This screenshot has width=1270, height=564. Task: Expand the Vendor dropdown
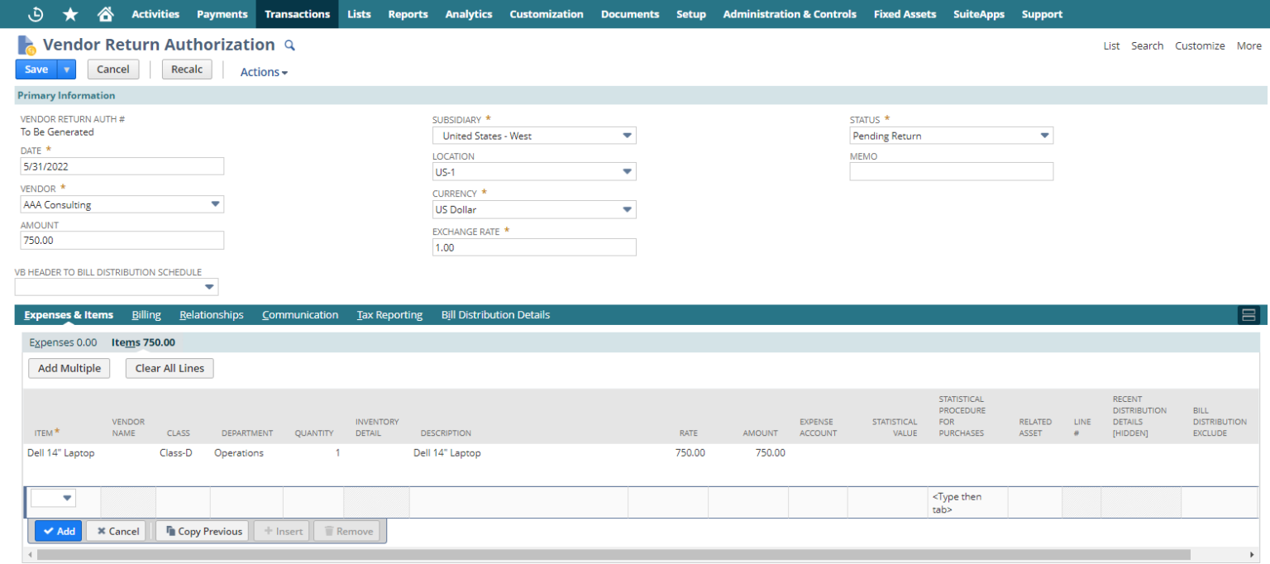tap(217, 203)
